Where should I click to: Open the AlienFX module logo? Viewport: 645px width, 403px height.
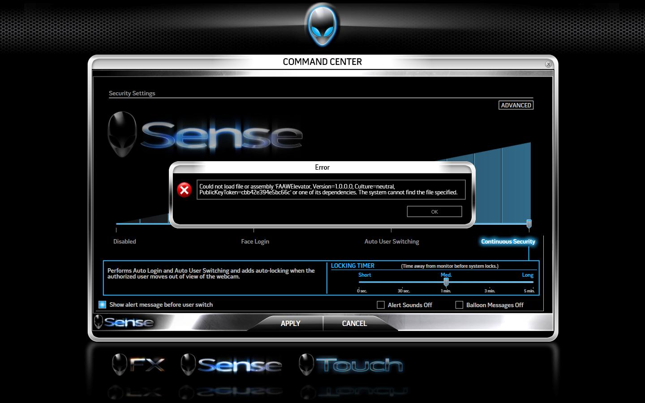138,364
